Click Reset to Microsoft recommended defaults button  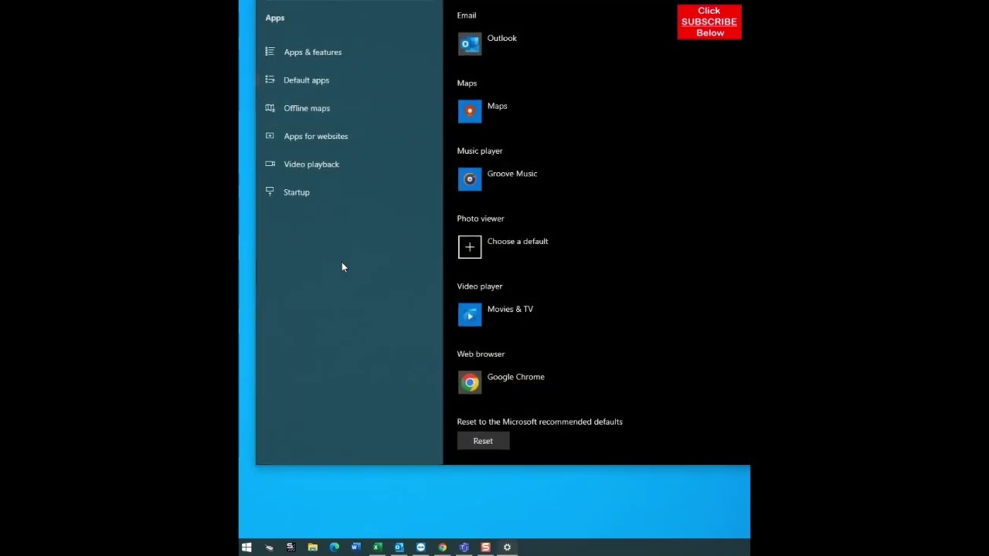pos(483,441)
